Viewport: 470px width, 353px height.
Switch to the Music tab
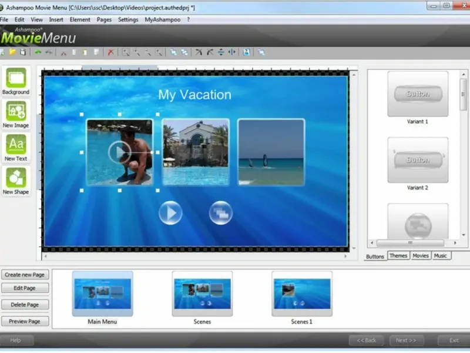[x=440, y=256]
